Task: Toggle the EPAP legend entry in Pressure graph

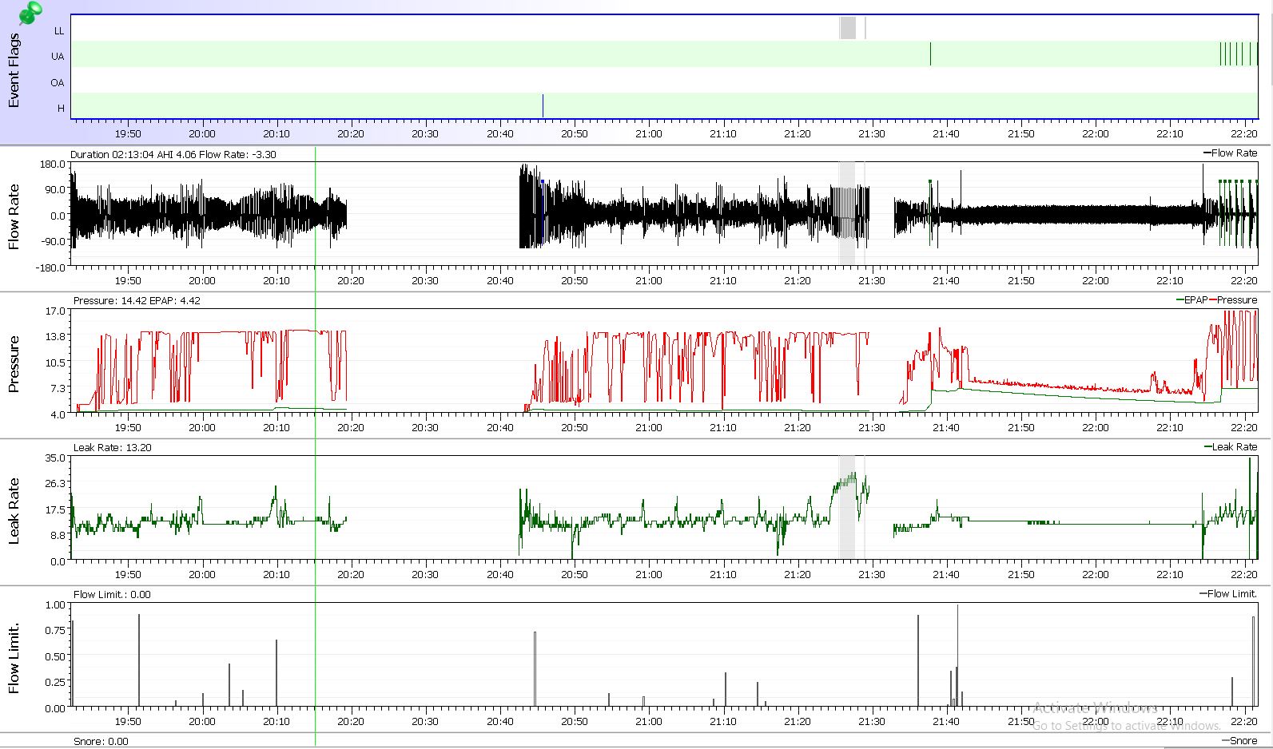Action: [x=1192, y=299]
